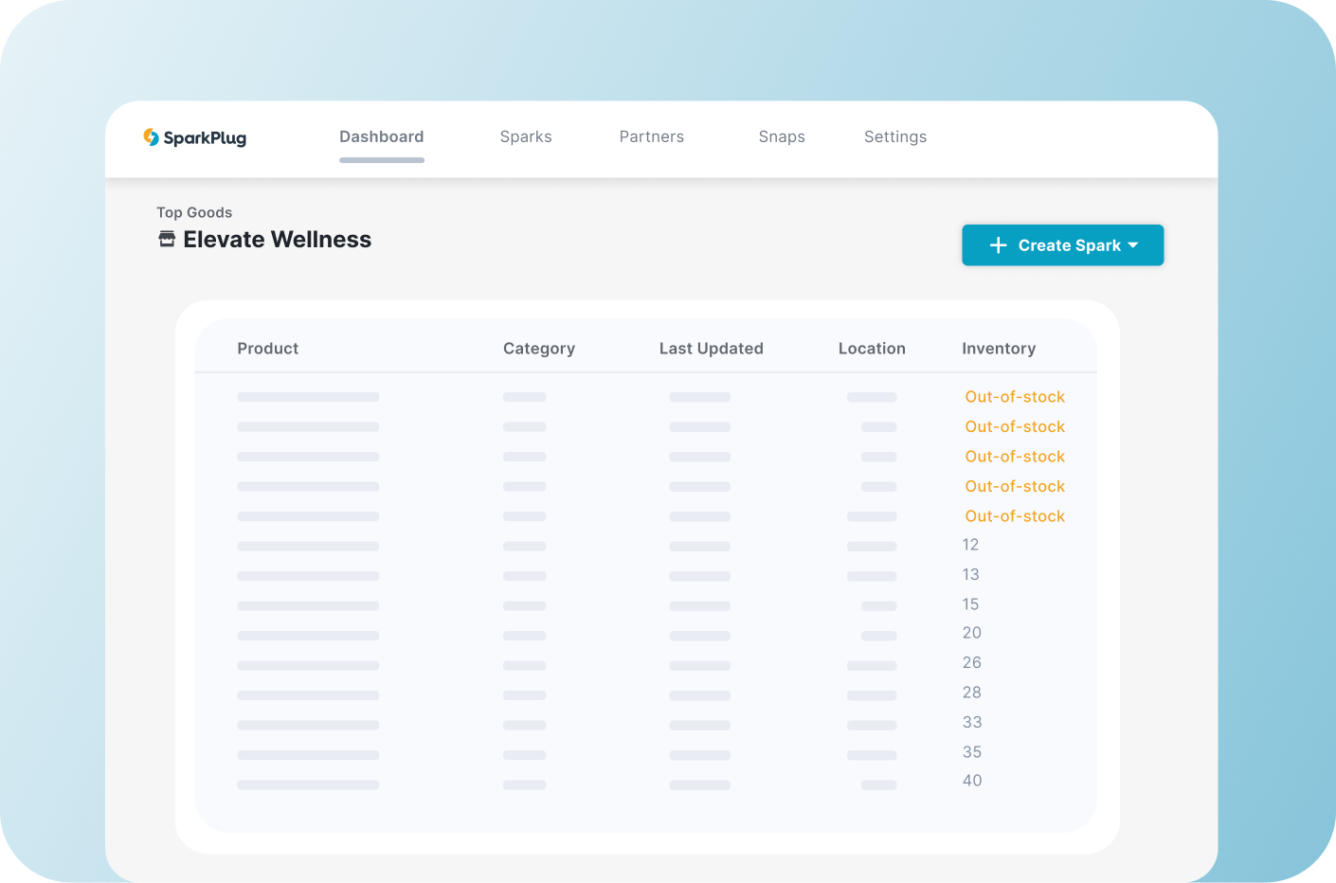Screen dimensions: 1336x883
Task: Select the inventory value 35
Action: [x=972, y=752]
